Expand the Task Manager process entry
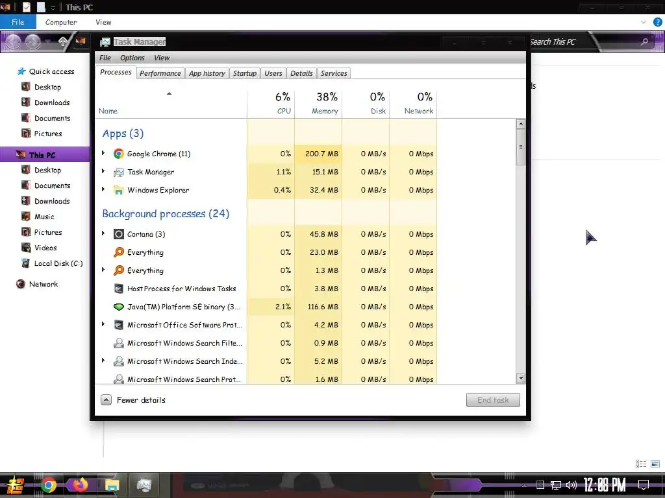 103,171
